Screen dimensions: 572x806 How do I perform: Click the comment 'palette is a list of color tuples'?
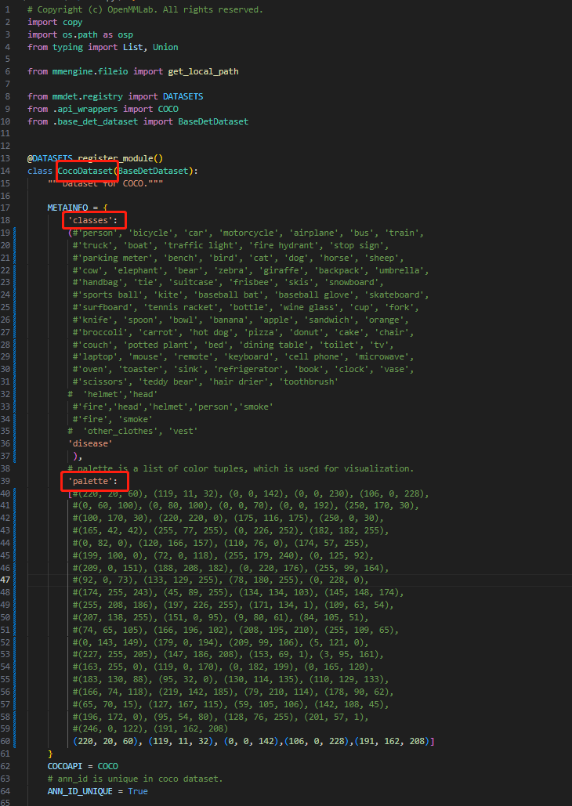[x=241, y=468]
